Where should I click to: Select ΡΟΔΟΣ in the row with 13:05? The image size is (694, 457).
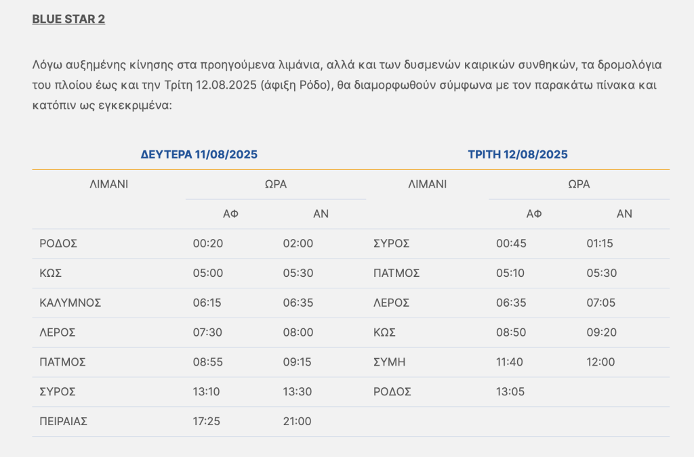392,391
